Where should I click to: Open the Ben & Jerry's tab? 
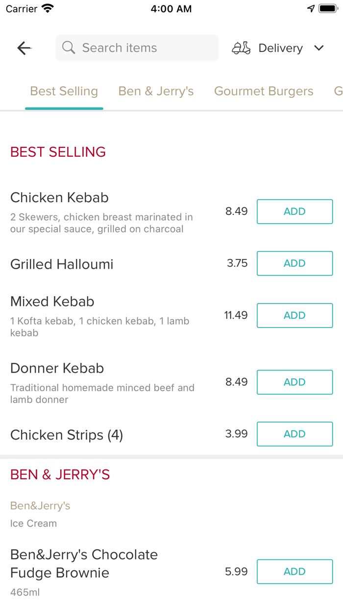[156, 92]
